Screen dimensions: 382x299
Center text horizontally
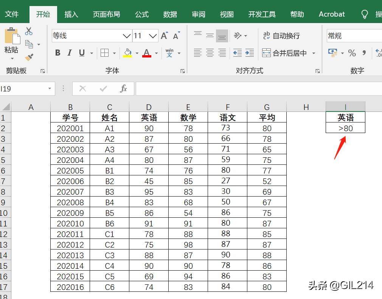pos(210,53)
